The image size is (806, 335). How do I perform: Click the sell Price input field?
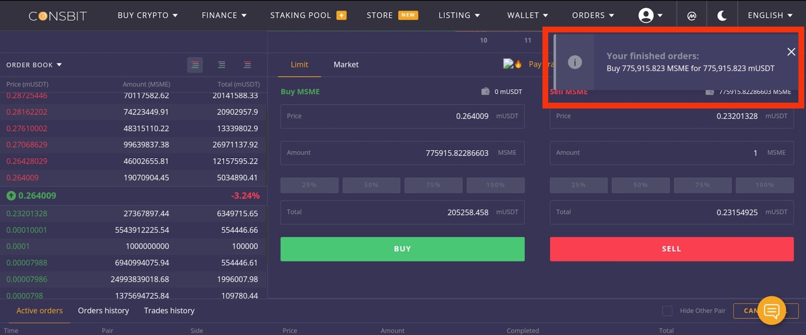pos(671,116)
